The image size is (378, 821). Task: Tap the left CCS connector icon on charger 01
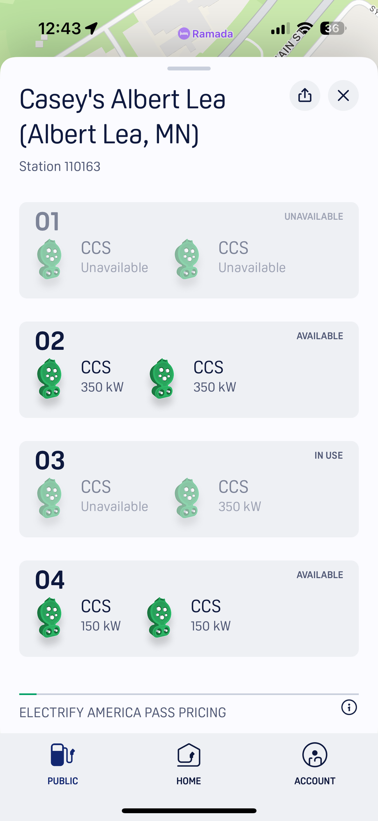[x=49, y=259]
